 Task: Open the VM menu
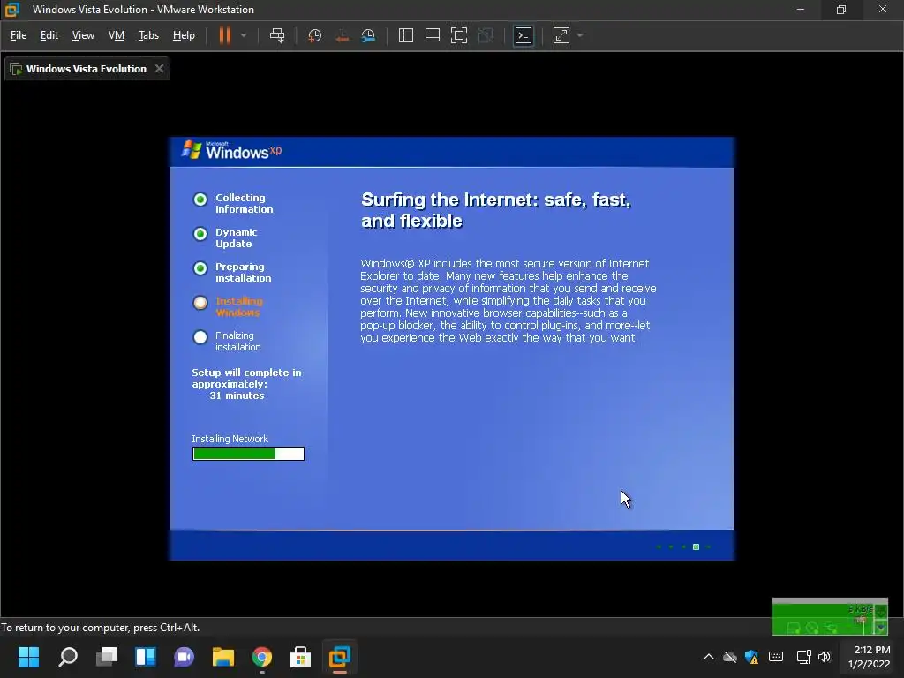pyautogui.click(x=117, y=35)
